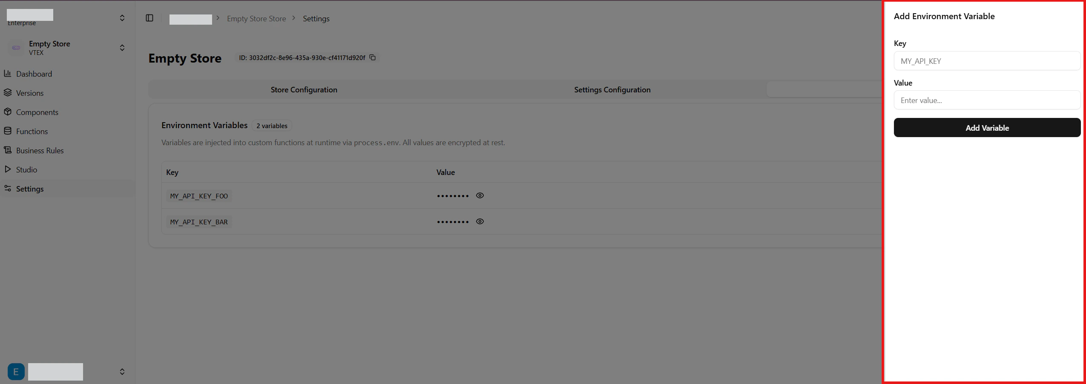Copy the store ID with copy icon
The width and height of the screenshot is (1086, 384).
373,57
